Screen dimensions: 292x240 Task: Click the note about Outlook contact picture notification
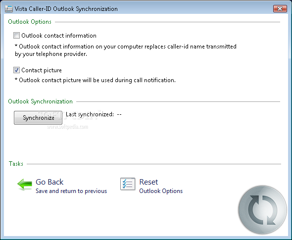tap(95, 80)
